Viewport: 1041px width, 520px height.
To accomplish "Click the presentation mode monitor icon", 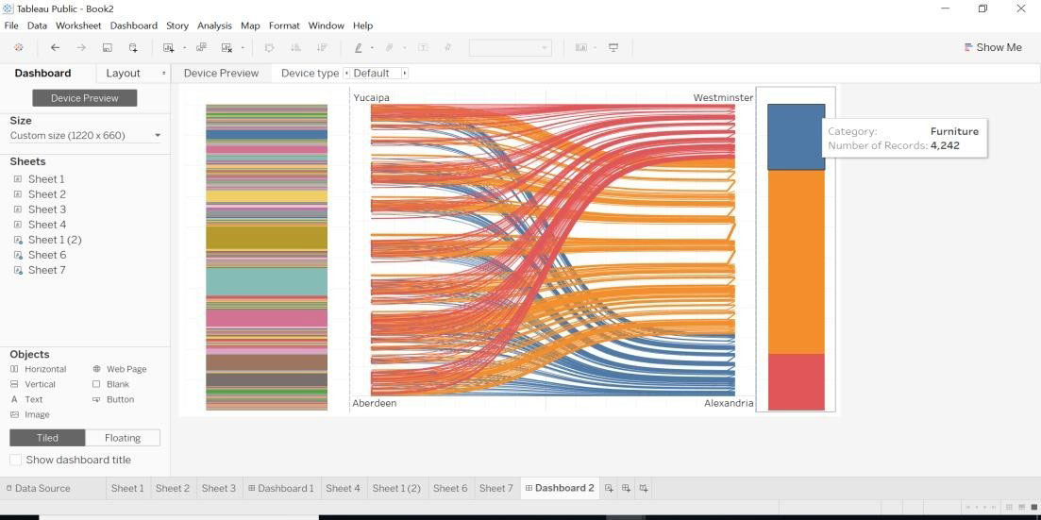I will (613, 48).
